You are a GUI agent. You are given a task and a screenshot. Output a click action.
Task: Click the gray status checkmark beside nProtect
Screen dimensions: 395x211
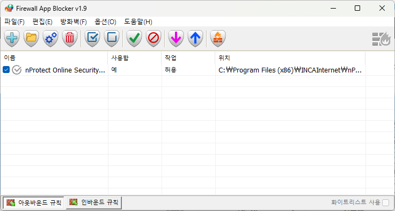pos(17,70)
